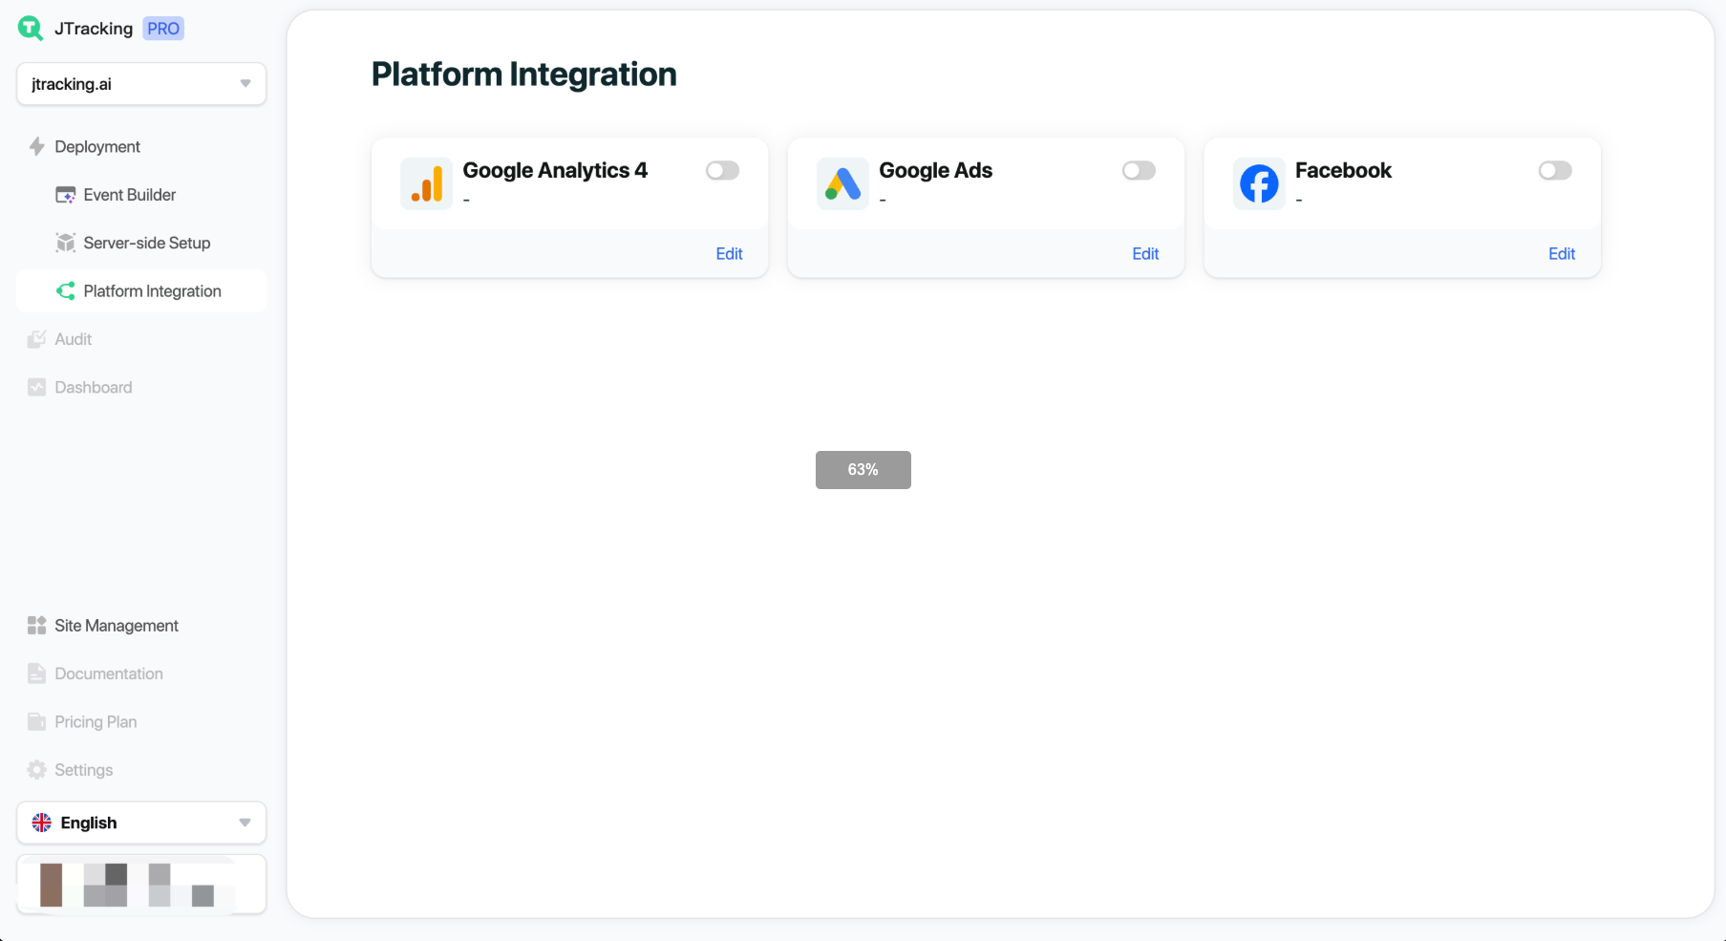The height and width of the screenshot is (941, 1726).
Task: Select Platform Integration menu item
Action: coord(152,291)
